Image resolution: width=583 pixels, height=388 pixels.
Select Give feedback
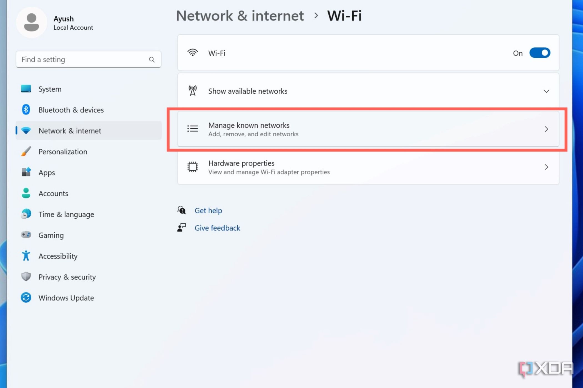pos(217,228)
